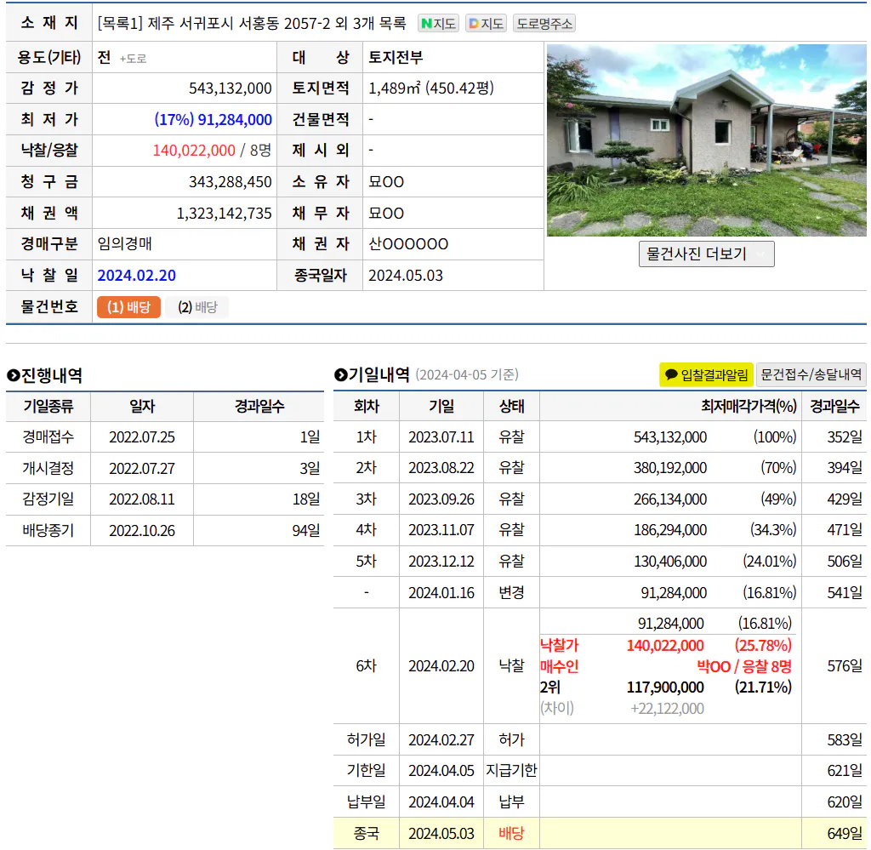Switch to the (2) 배당 property tab
This screenshot has width=871, height=850.
point(197,307)
